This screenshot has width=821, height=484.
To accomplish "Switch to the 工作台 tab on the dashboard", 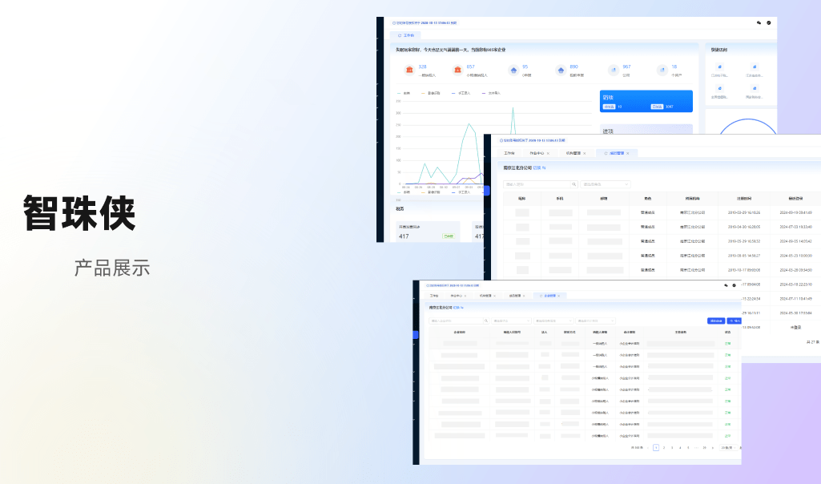I will (407, 35).
